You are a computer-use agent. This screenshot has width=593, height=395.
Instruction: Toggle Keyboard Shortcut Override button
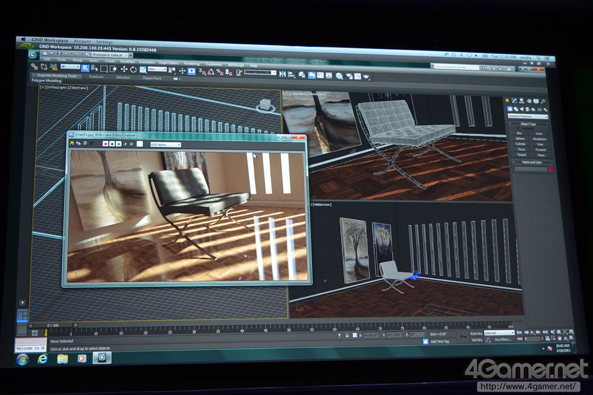[192, 71]
